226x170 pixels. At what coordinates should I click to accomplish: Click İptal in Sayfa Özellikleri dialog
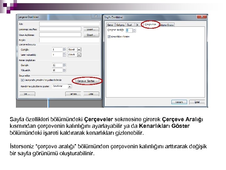197,102
